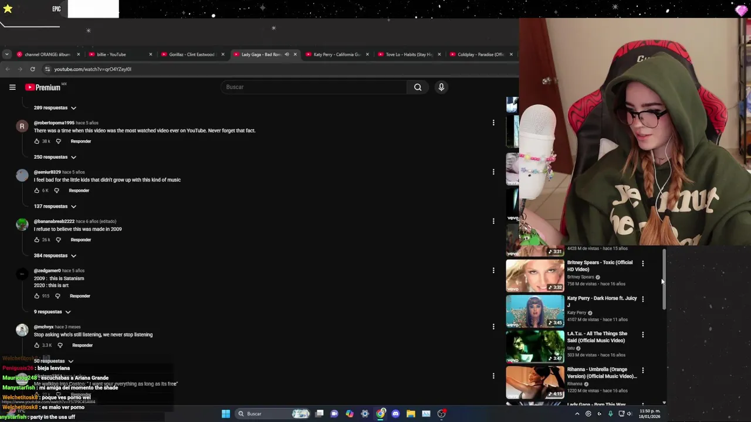
Task: Go forward in browser history
Action: 20,69
